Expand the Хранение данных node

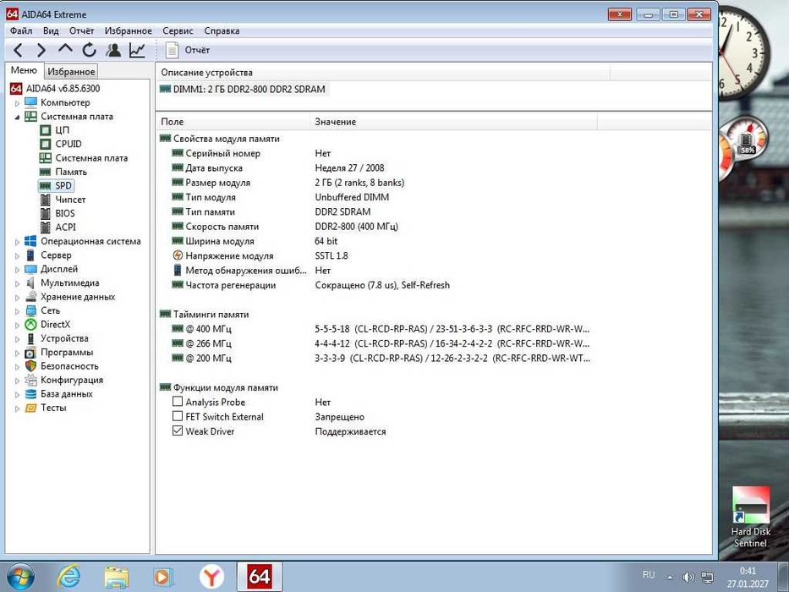point(17,298)
